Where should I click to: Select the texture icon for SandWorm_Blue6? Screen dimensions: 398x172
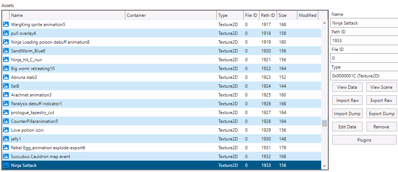point(6,51)
